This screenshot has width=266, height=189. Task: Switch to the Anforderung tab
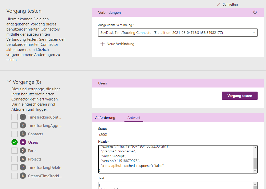(105, 118)
